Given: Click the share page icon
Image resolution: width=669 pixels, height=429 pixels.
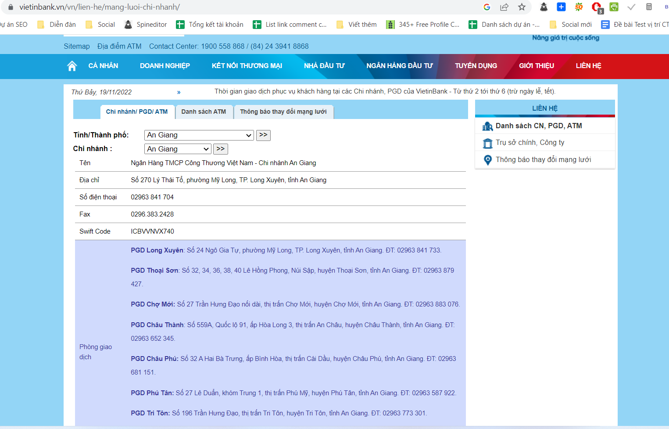Looking at the screenshot, I should pos(504,7).
